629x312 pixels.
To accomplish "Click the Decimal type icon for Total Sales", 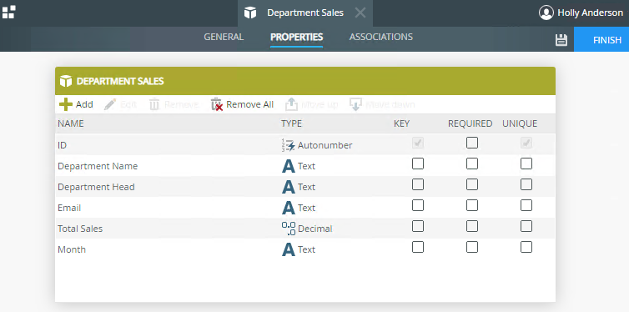I will pyautogui.click(x=289, y=229).
